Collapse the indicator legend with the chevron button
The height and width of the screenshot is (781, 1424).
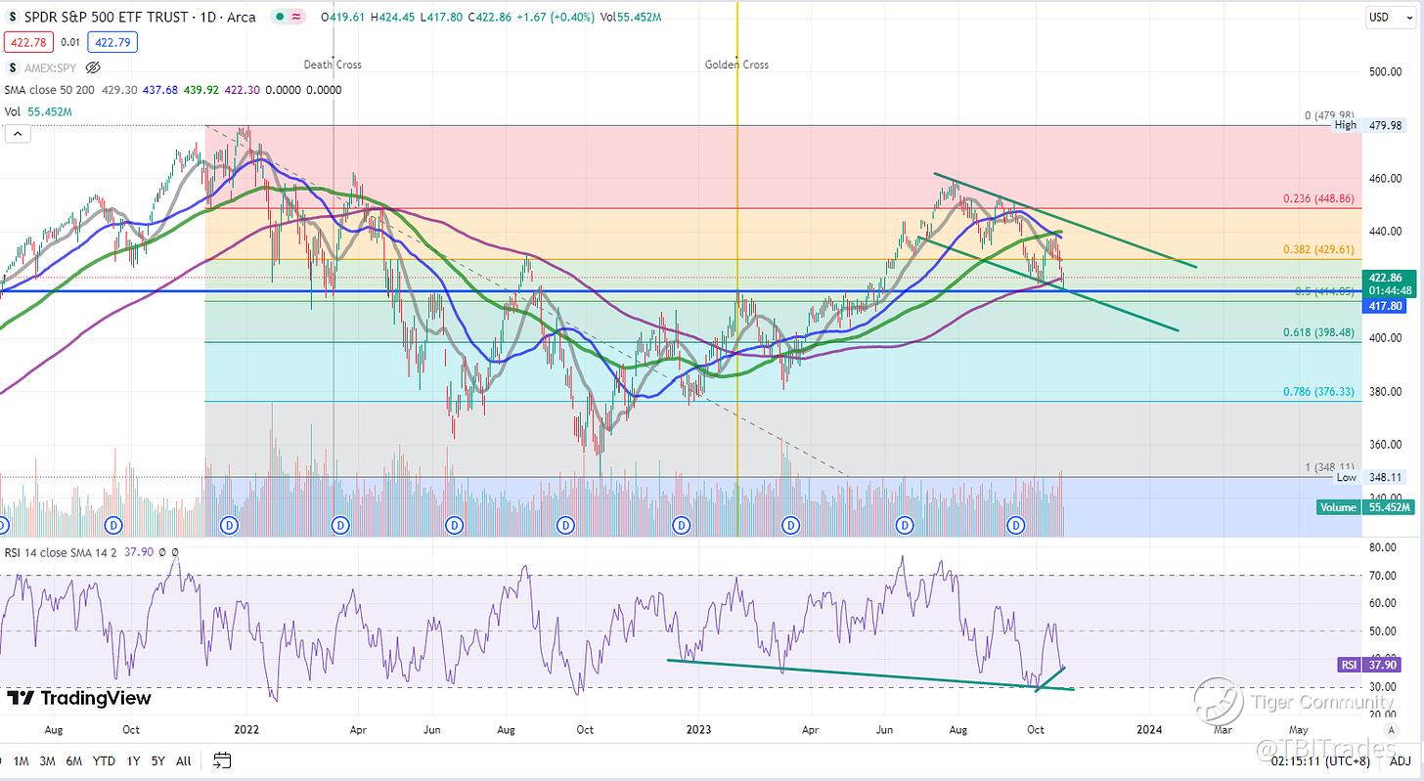pos(17,135)
